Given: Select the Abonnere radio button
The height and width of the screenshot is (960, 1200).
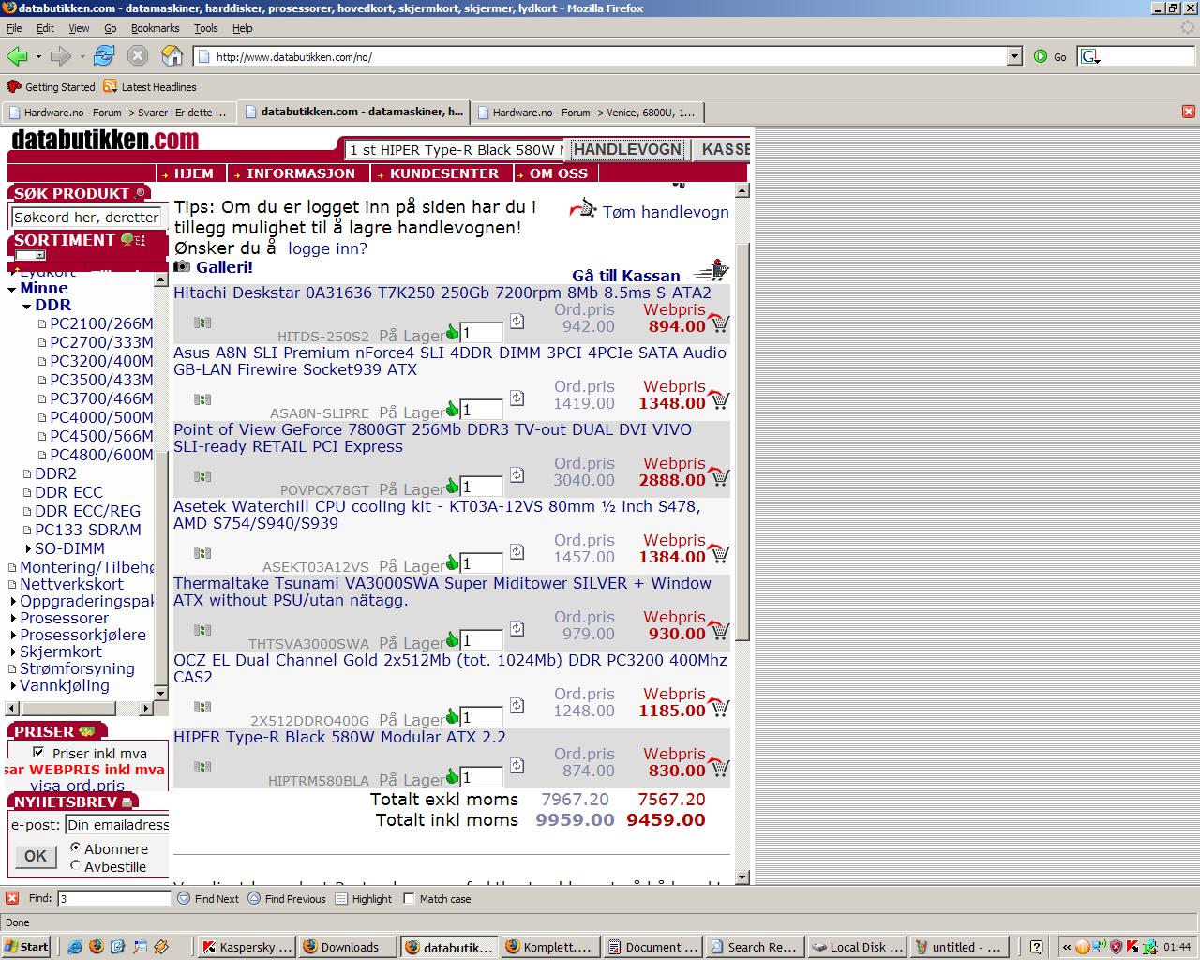Looking at the screenshot, I should [76, 847].
